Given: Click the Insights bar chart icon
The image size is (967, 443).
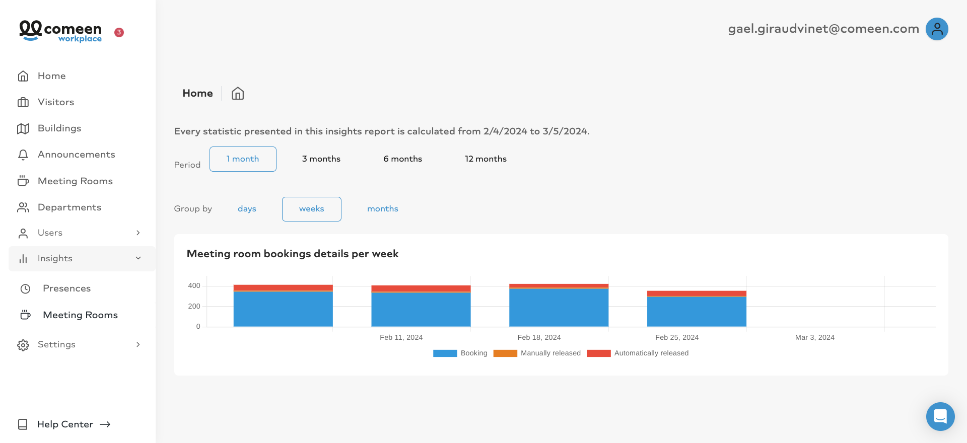Looking at the screenshot, I should pyautogui.click(x=23, y=259).
